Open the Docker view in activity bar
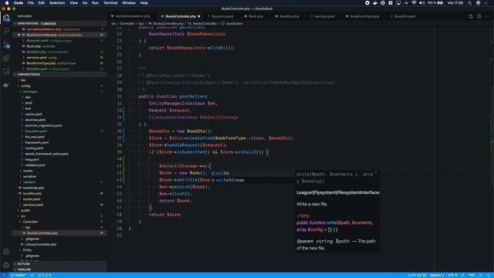Image resolution: width=494 pixels, height=278 pixels. [6, 85]
